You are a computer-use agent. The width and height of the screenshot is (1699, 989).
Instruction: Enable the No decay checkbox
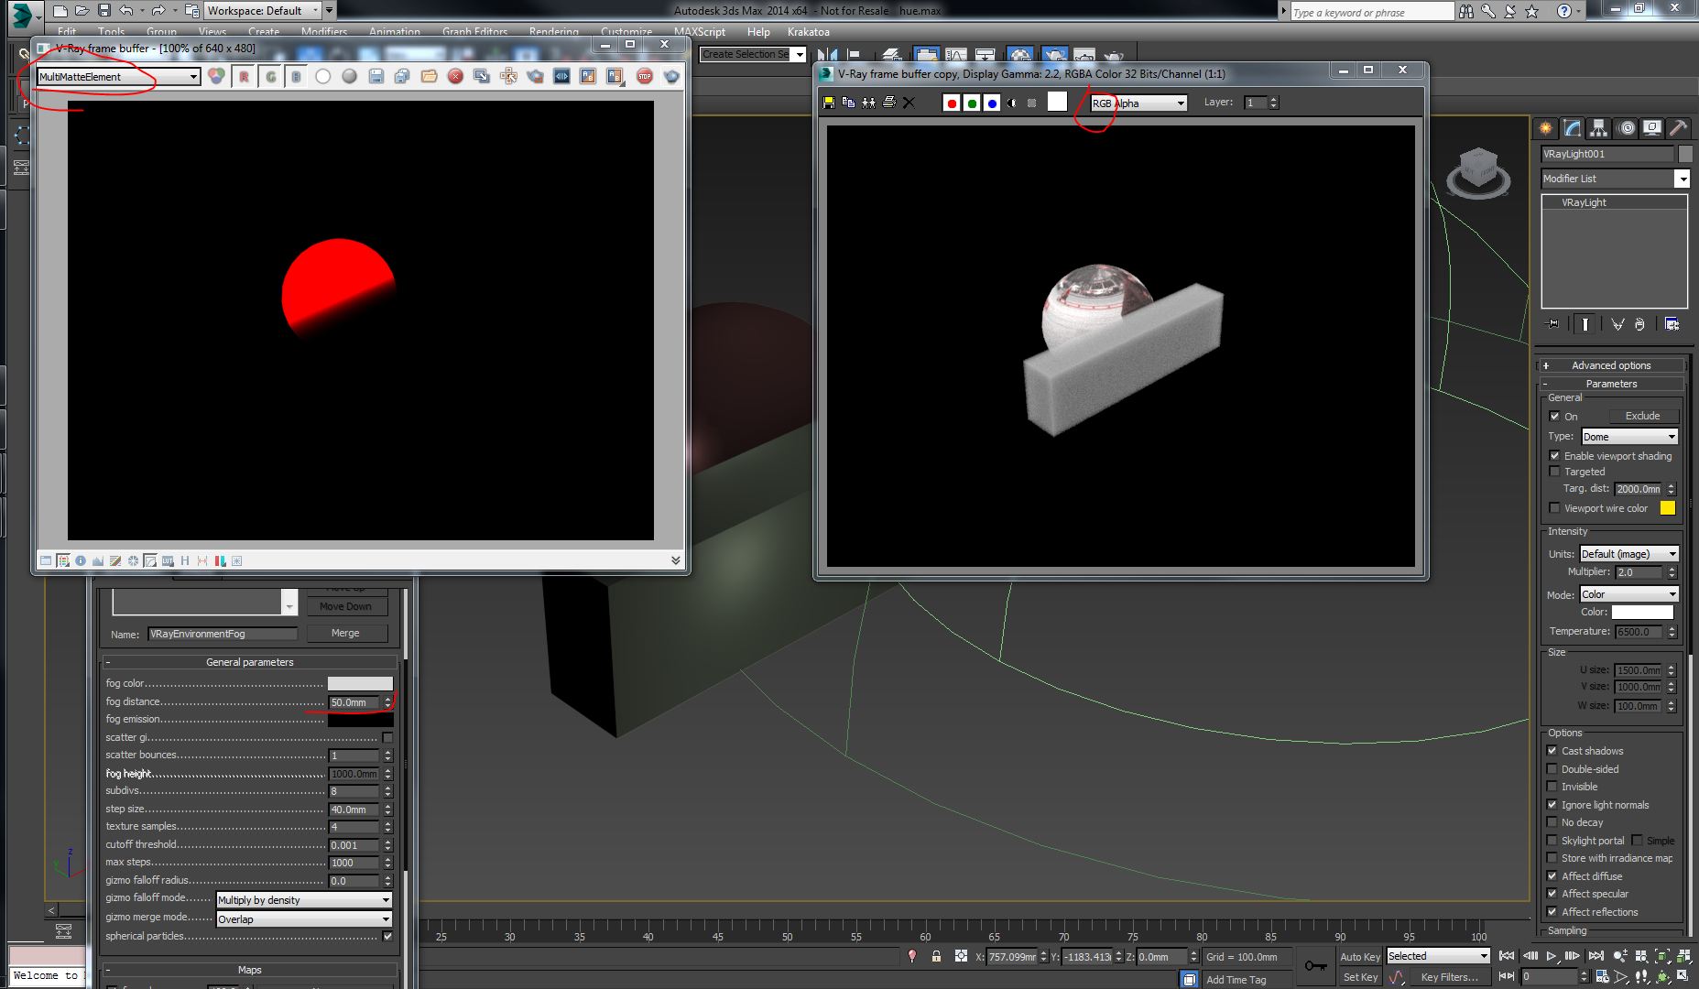(x=1552, y=822)
